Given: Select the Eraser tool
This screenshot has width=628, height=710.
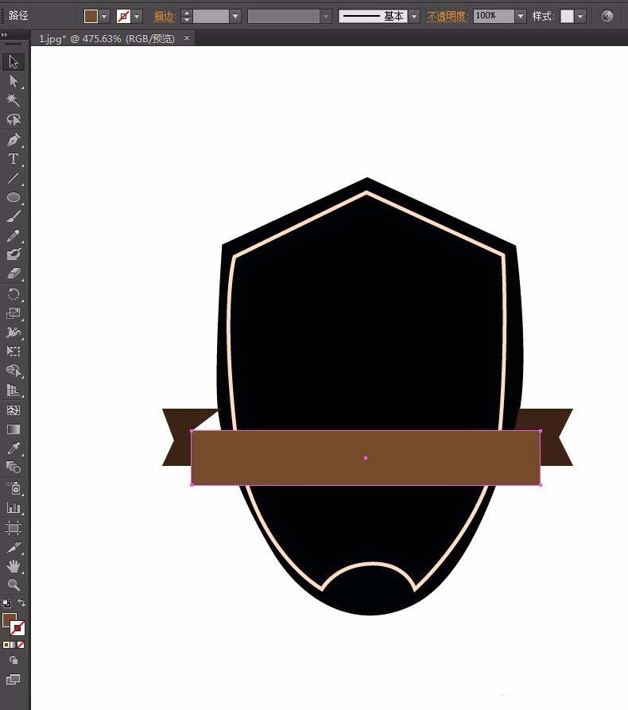Looking at the screenshot, I should [14, 274].
